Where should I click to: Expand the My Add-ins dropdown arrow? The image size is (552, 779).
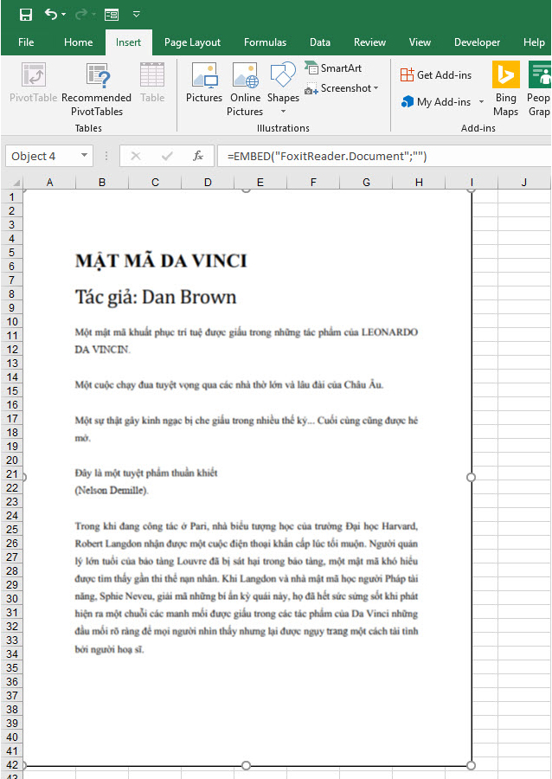pos(481,102)
